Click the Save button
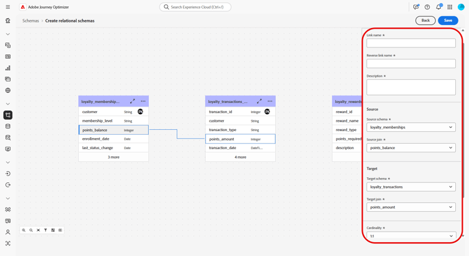The height and width of the screenshot is (256, 469). click(448, 21)
